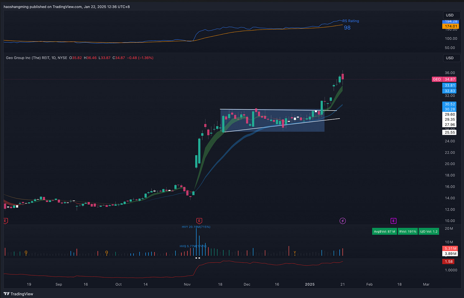464x298 pixels.
Task: Click the 2025 label on time axis
Action: [310, 284]
